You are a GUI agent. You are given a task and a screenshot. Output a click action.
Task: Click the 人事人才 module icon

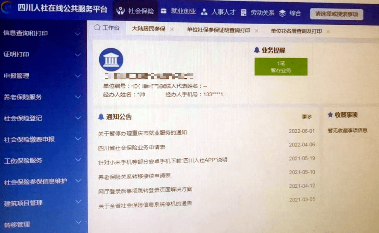pyautogui.click(x=205, y=12)
